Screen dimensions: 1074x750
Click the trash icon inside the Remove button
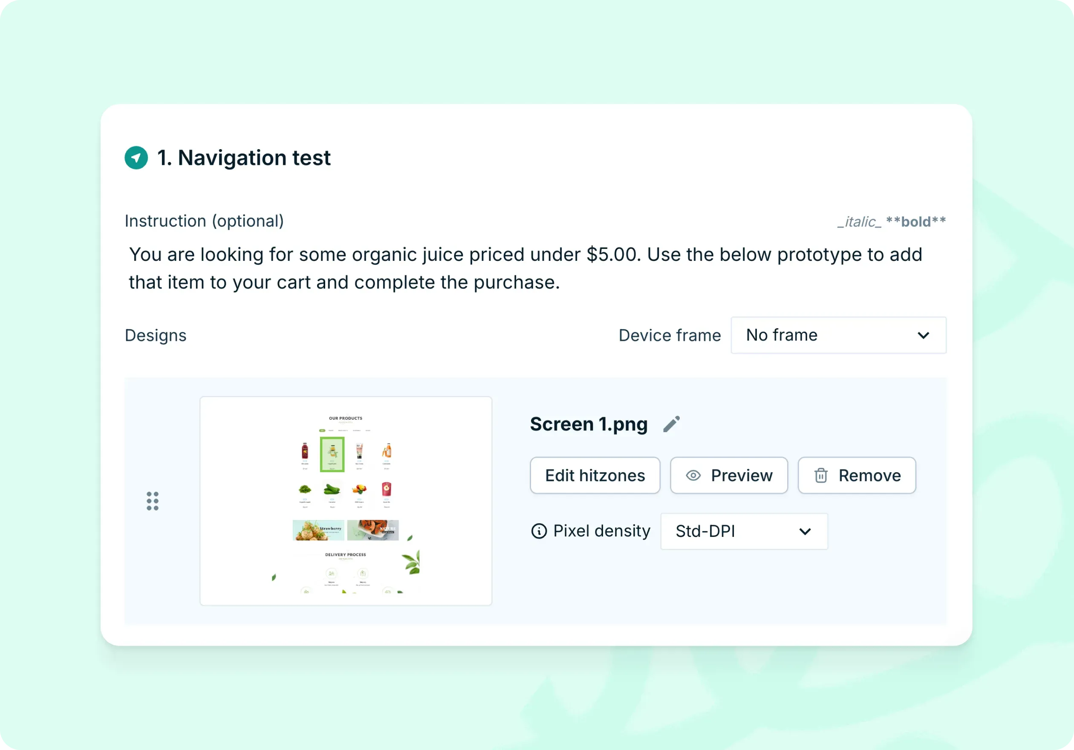[821, 476]
